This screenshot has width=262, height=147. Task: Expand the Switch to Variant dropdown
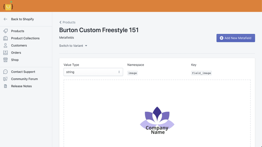[x=73, y=46]
